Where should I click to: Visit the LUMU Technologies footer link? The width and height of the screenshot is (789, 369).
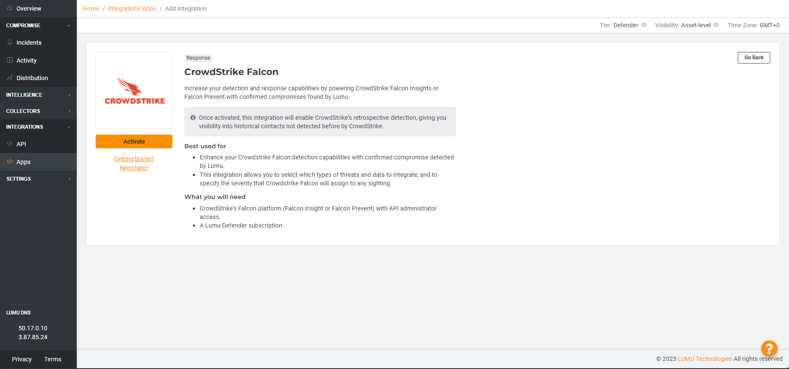point(705,359)
